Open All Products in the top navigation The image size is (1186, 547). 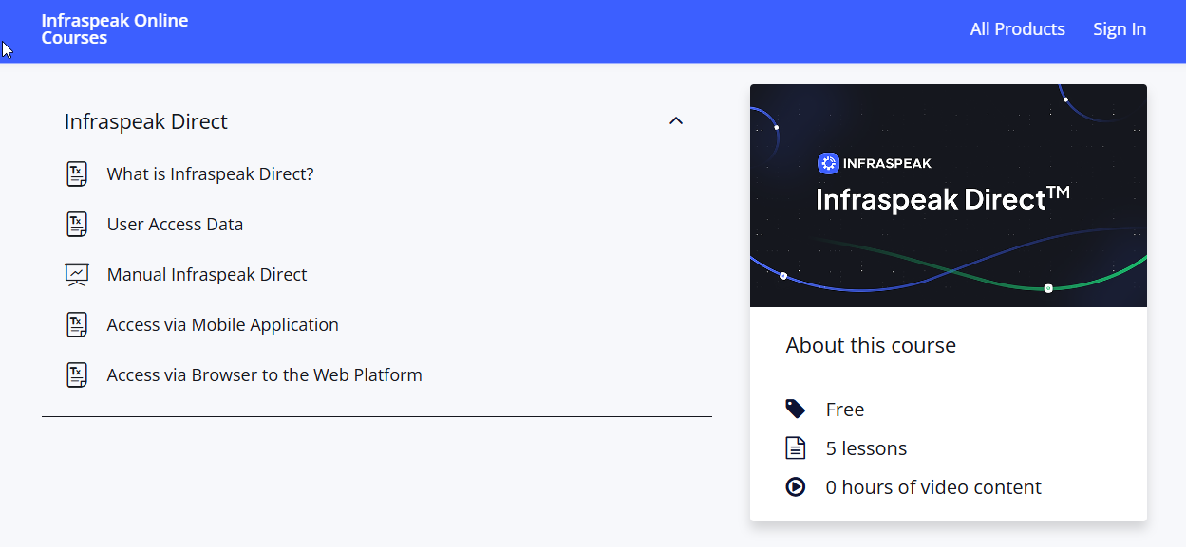1017,29
